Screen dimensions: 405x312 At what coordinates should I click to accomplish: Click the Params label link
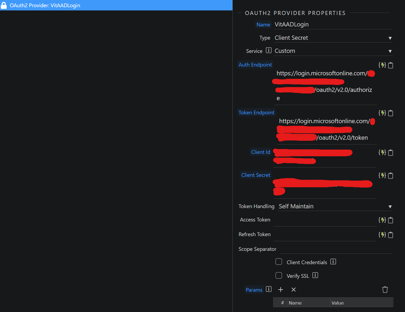coord(254,290)
